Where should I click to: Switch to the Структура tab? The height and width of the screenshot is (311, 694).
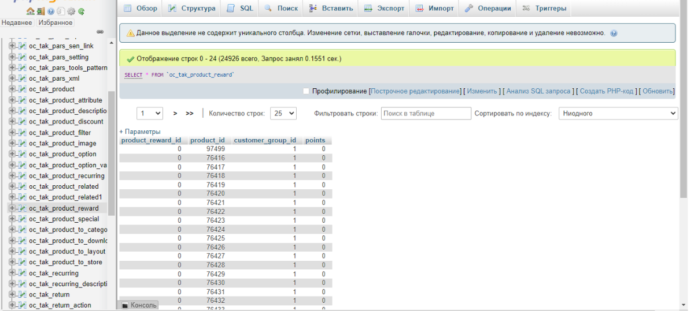point(192,9)
